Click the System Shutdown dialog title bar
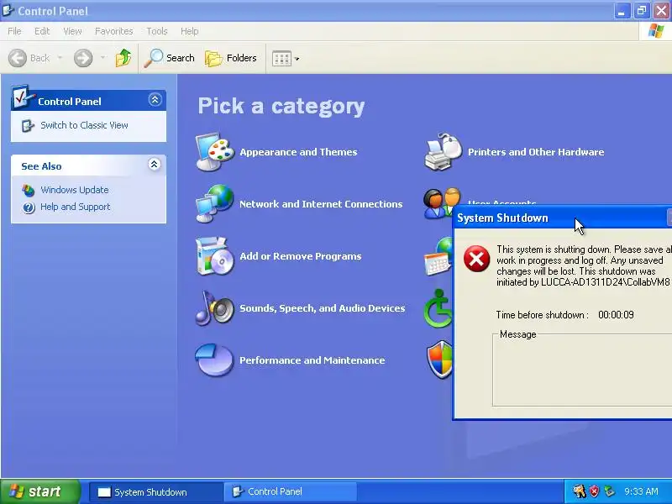Viewport: 672px width, 504px height. click(562, 218)
